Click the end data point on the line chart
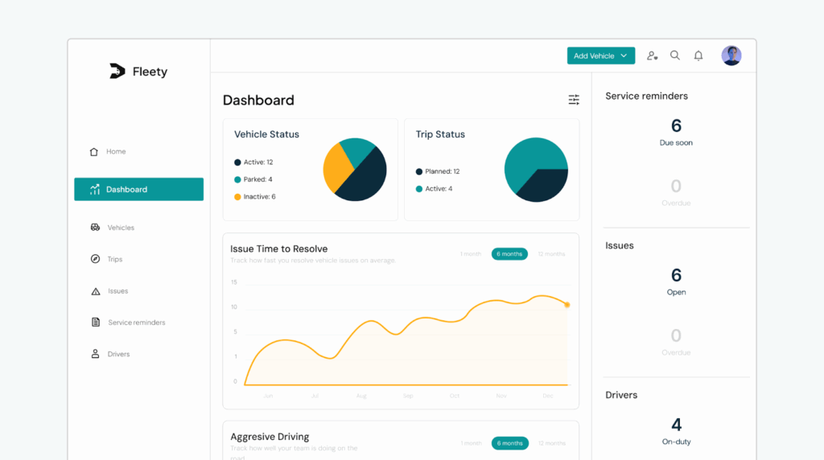Image resolution: width=824 pixels, height=460 pixels. (567, 305)
